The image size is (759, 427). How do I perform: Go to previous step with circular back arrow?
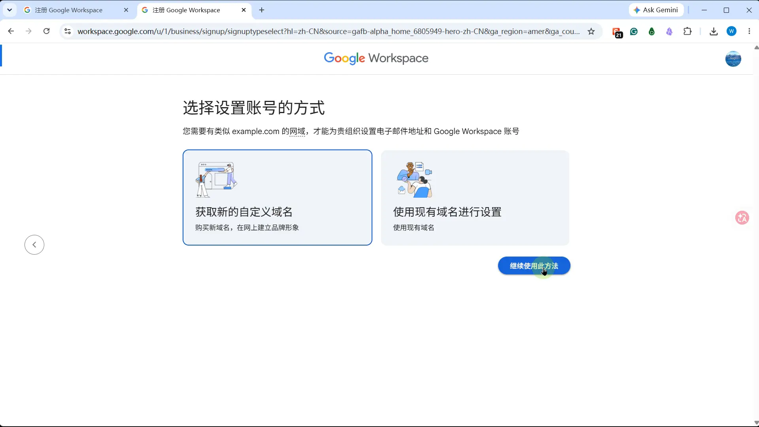tap(34, 245)
